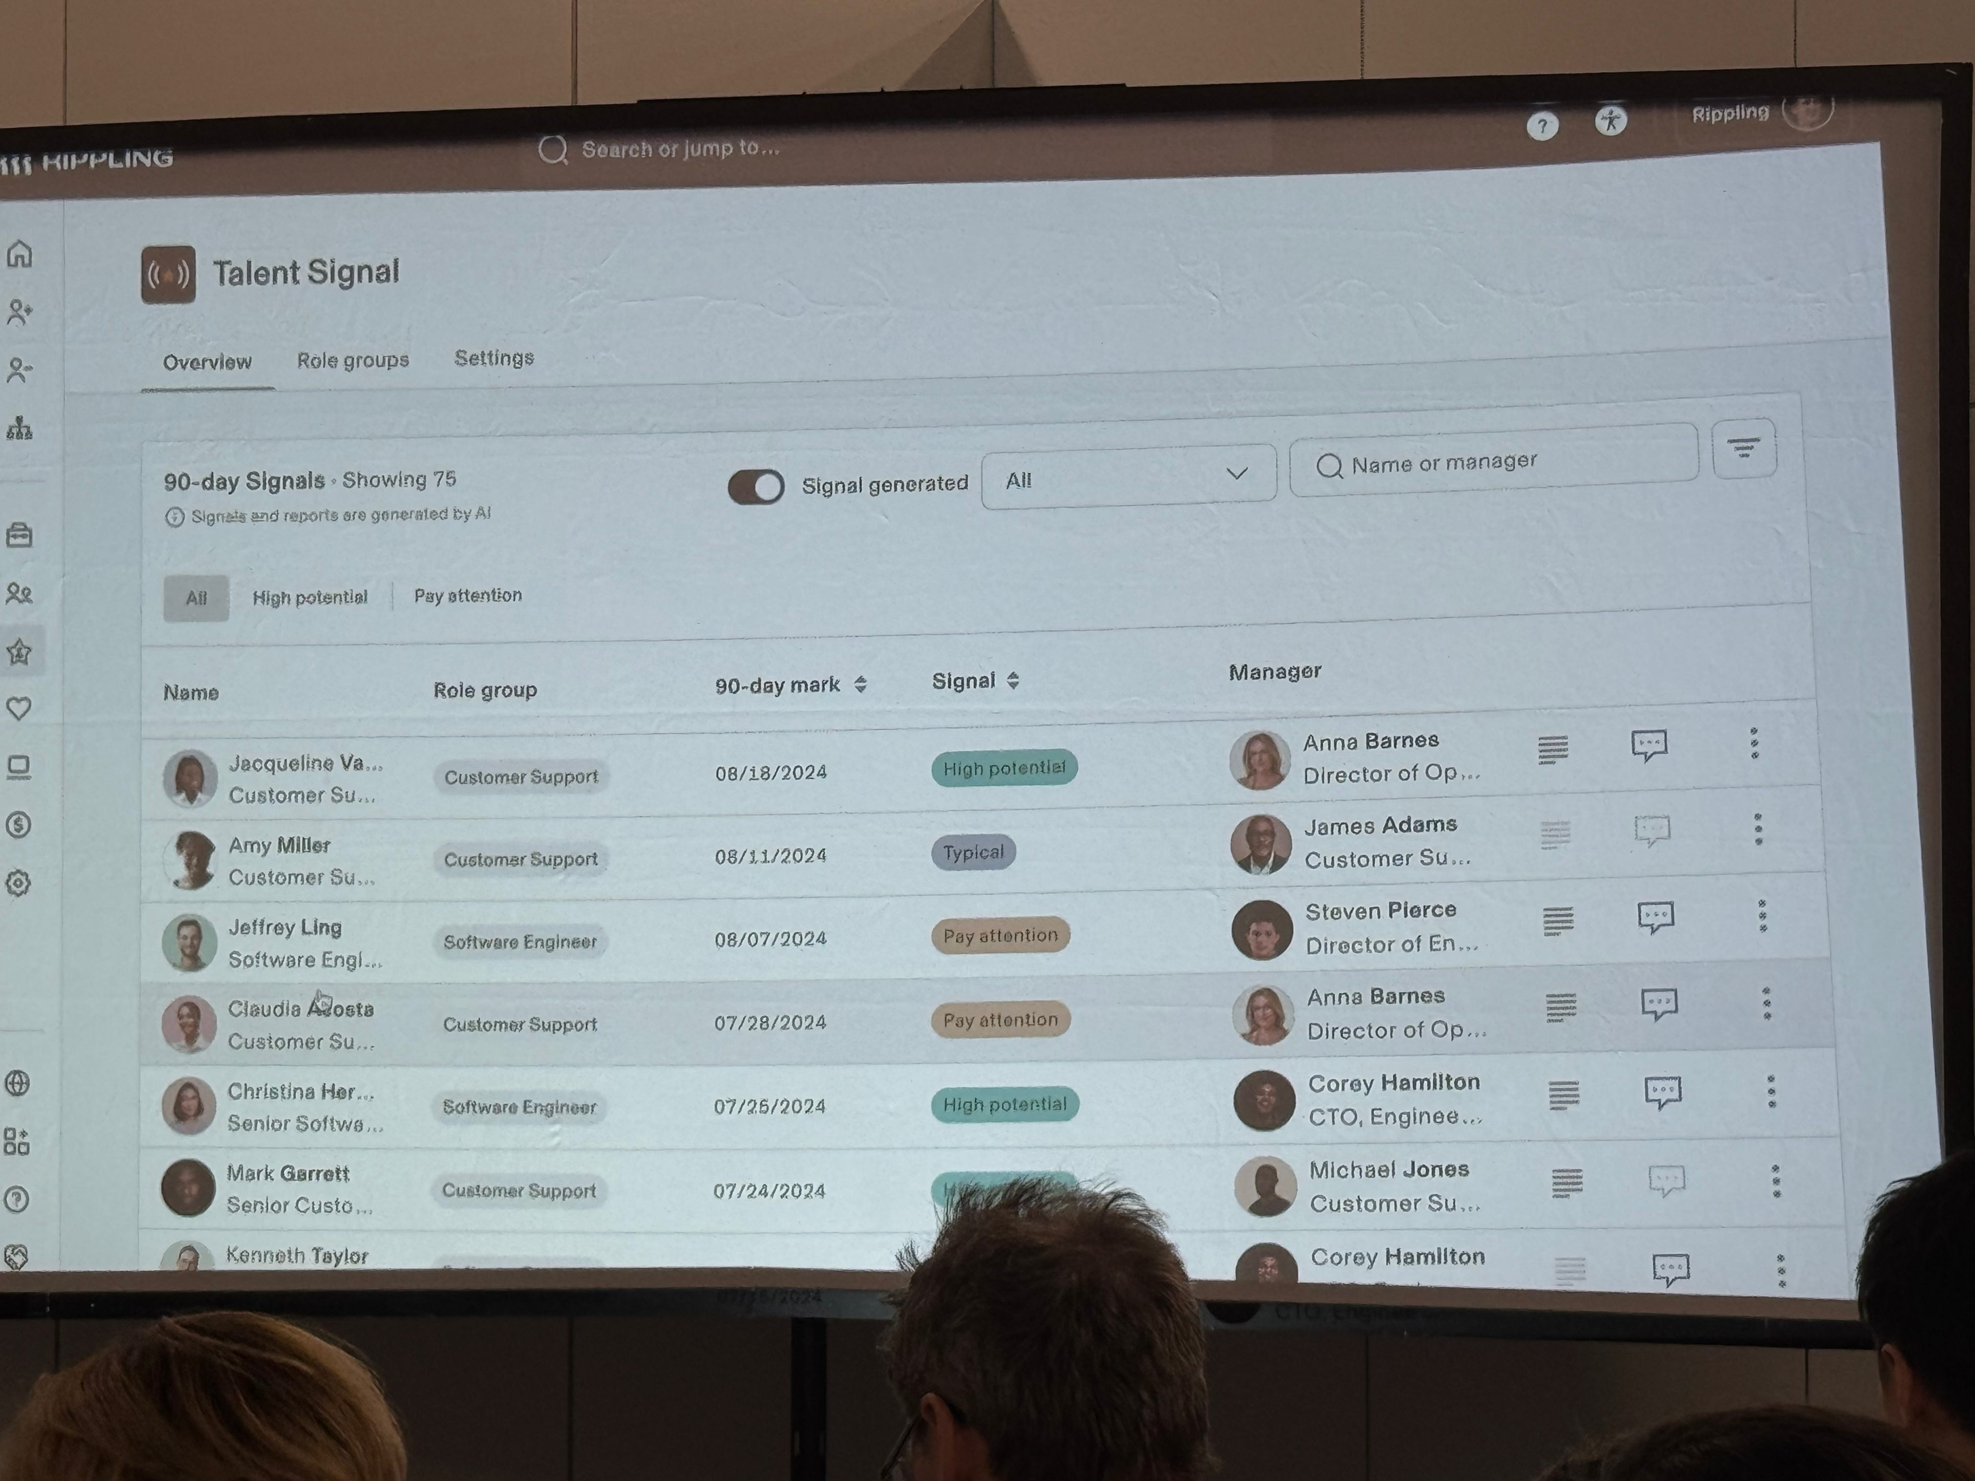The height and width of the screenshot is (1481, 1975).
Task: Select the High potential filter chip
Action: 310,597
